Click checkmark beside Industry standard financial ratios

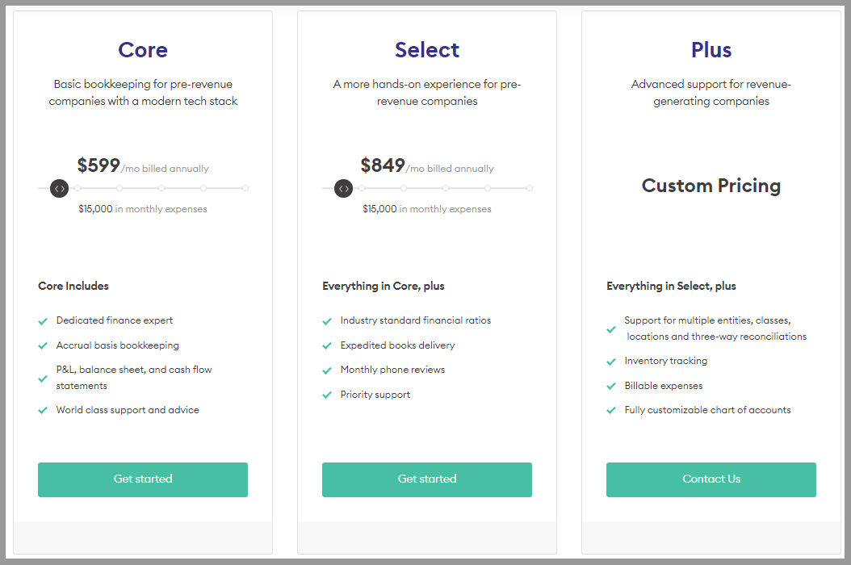pos(327,321)
